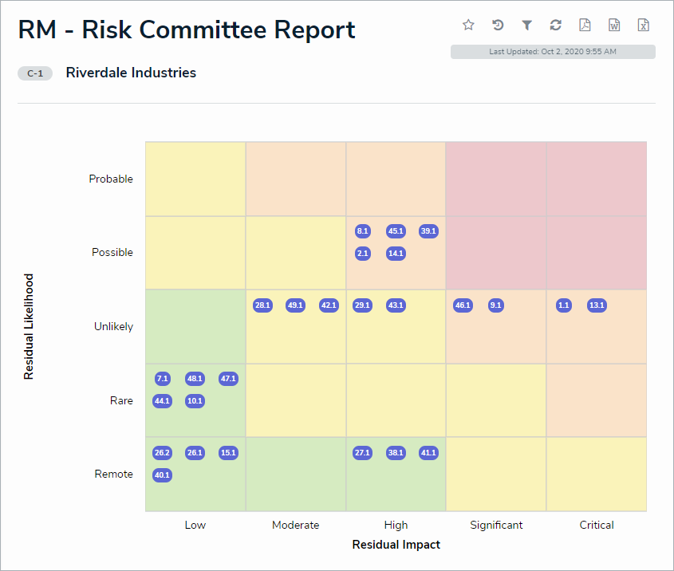Image resolution: width=674 pixels, height=571 pixels.
Task: Open the report history icon
Action: pyautogui.click(x=498, y=25)
